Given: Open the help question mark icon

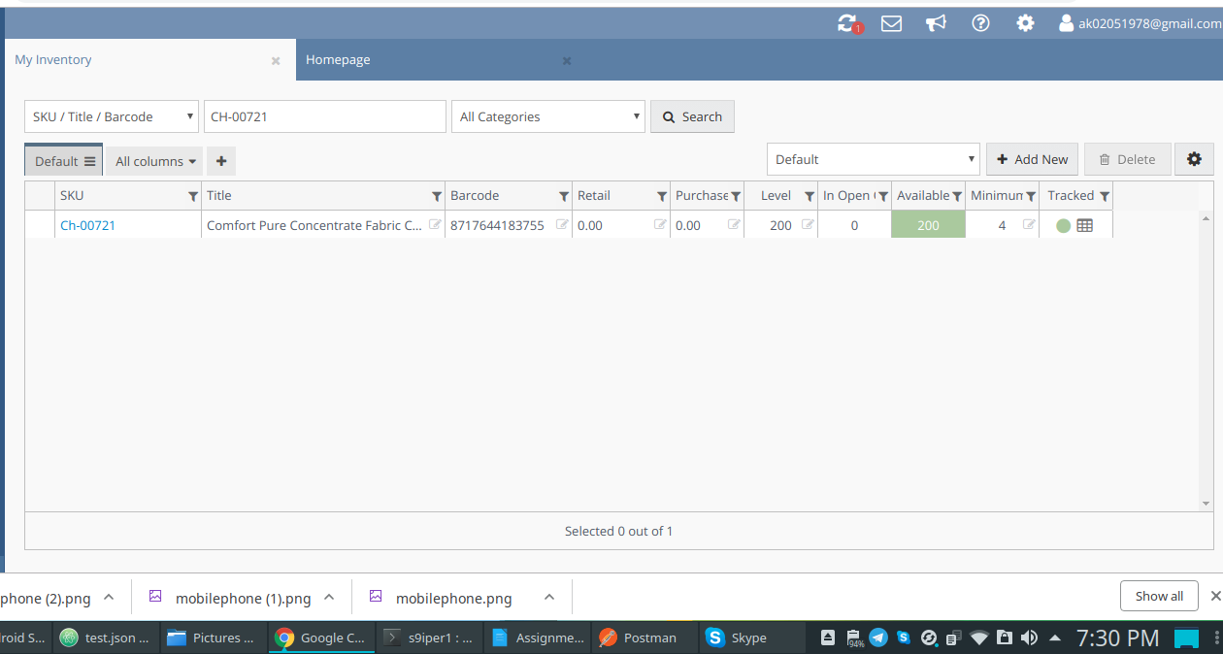Looking at the screenshot, I should coord(980,23).
